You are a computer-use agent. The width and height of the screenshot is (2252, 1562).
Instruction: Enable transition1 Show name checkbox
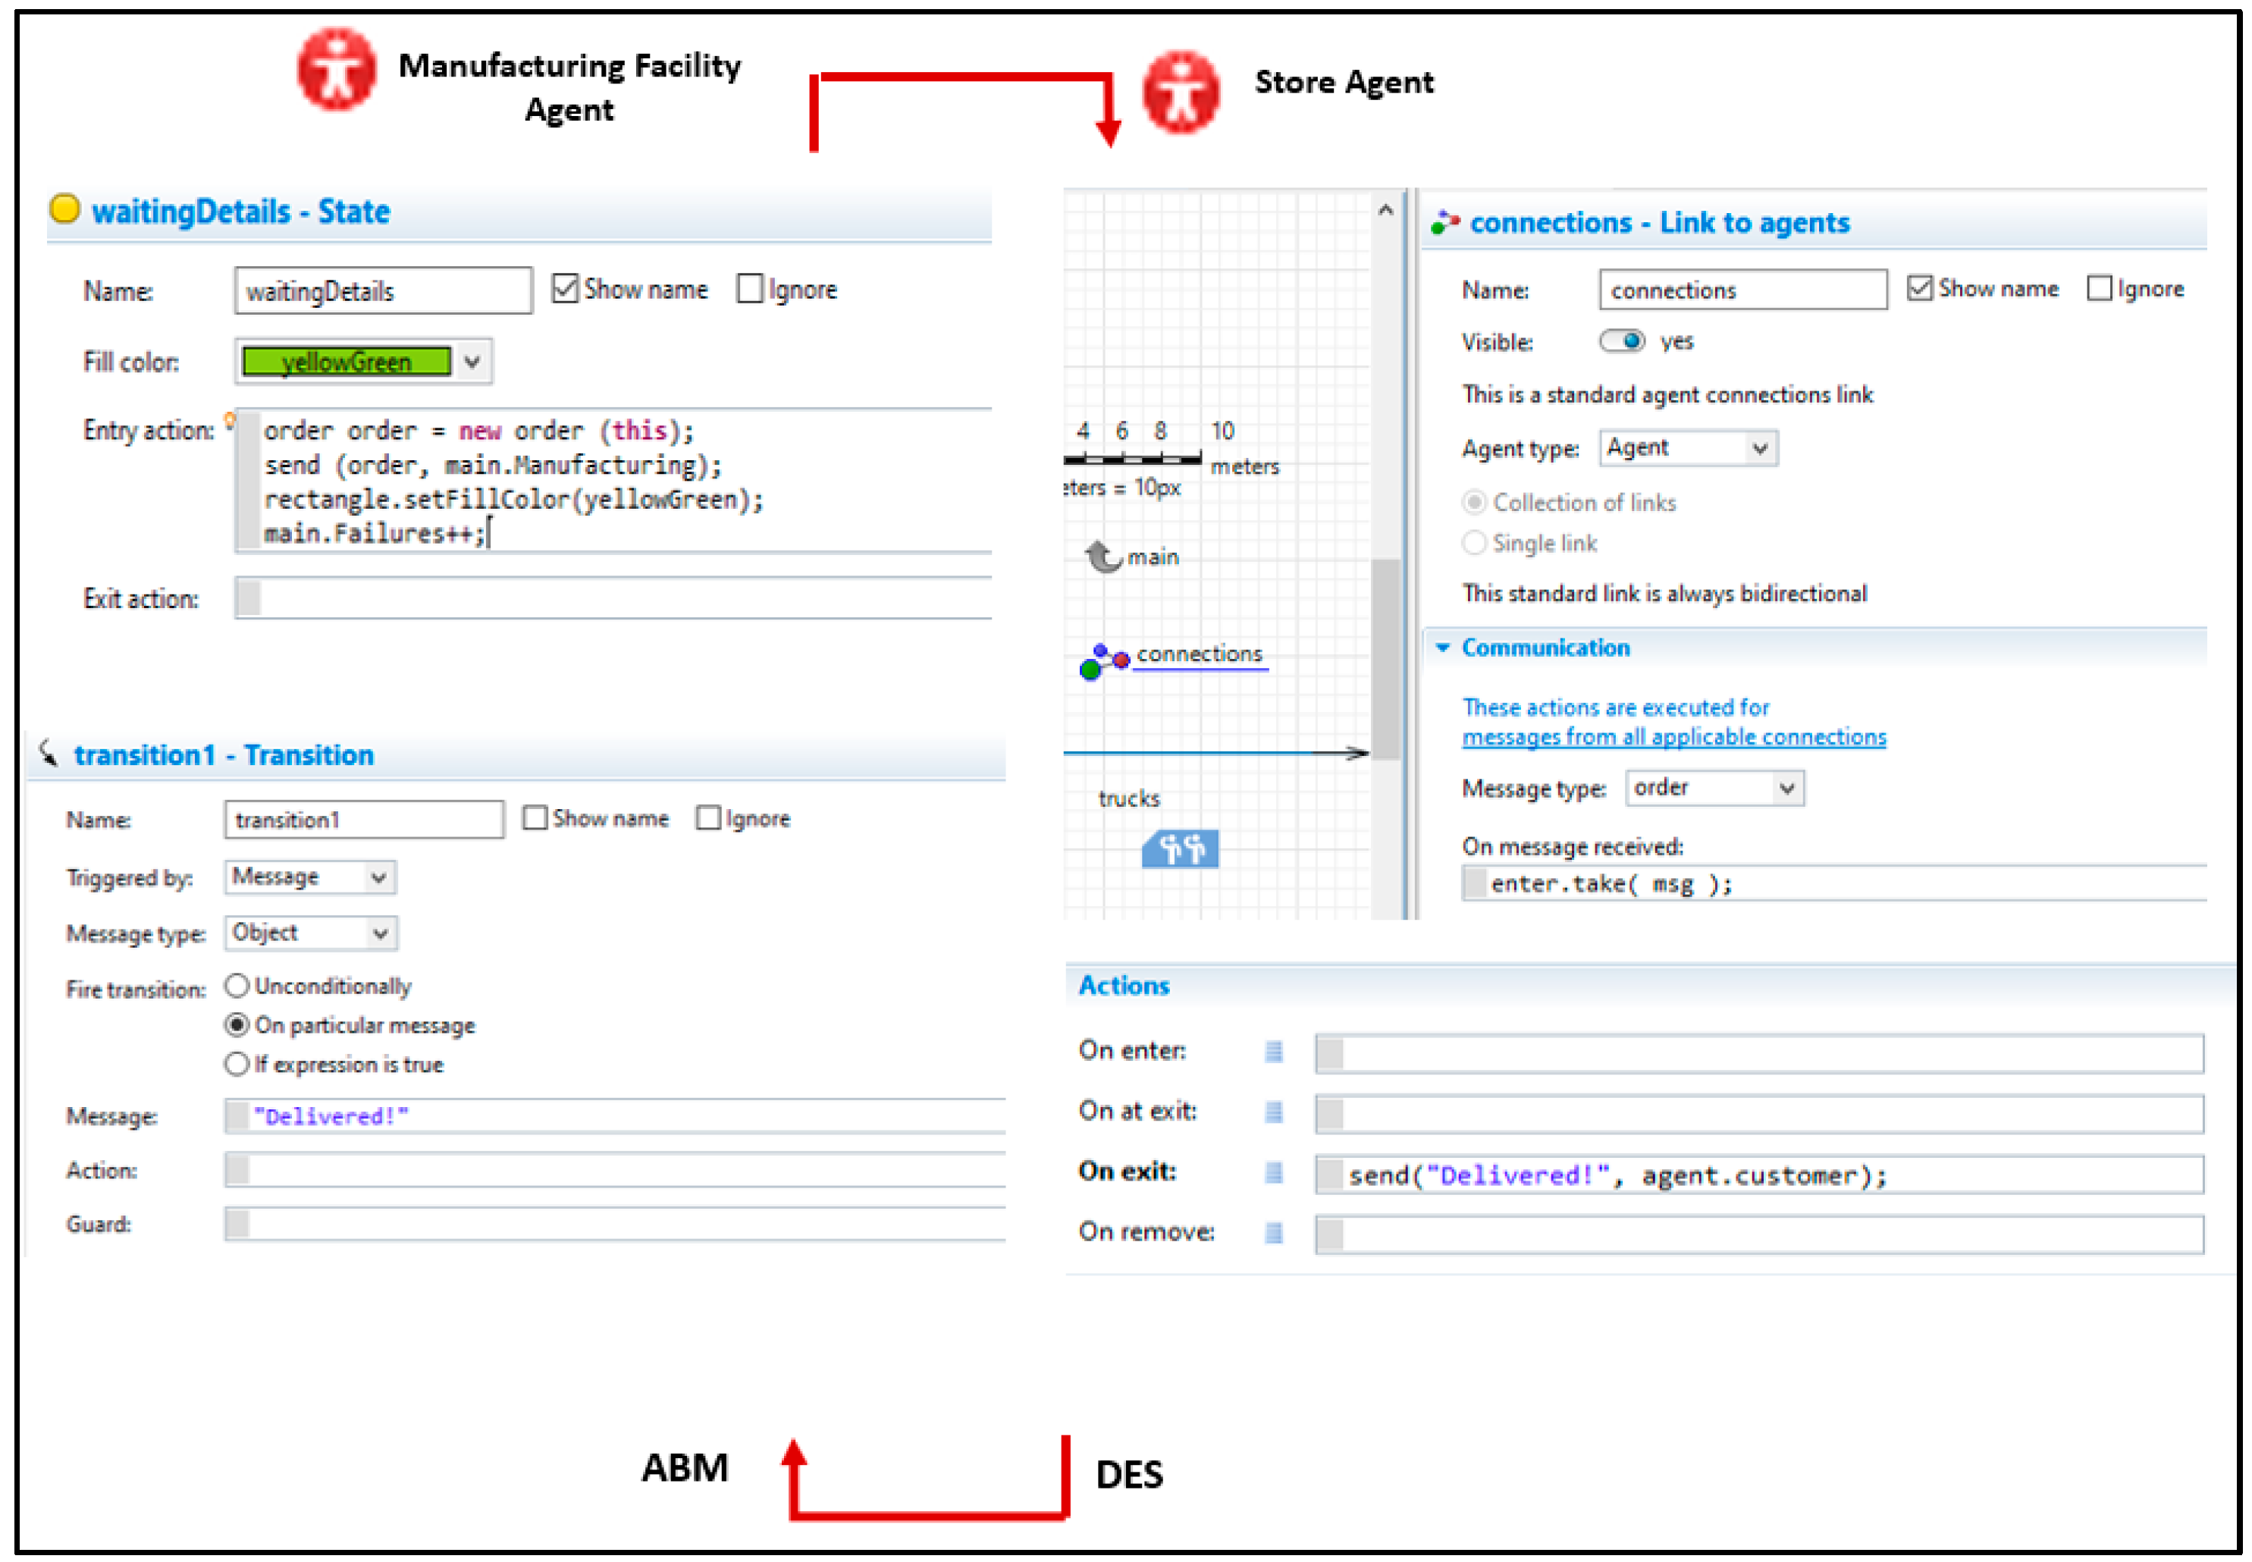tap(535, 817)
